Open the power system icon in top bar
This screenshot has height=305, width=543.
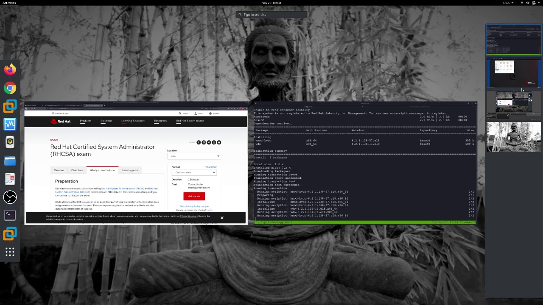[x=534, y=3]
